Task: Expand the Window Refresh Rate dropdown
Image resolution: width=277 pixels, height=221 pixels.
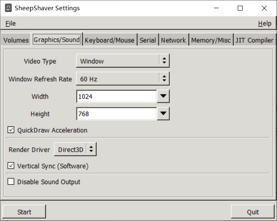Action: (x=123, y=79)
